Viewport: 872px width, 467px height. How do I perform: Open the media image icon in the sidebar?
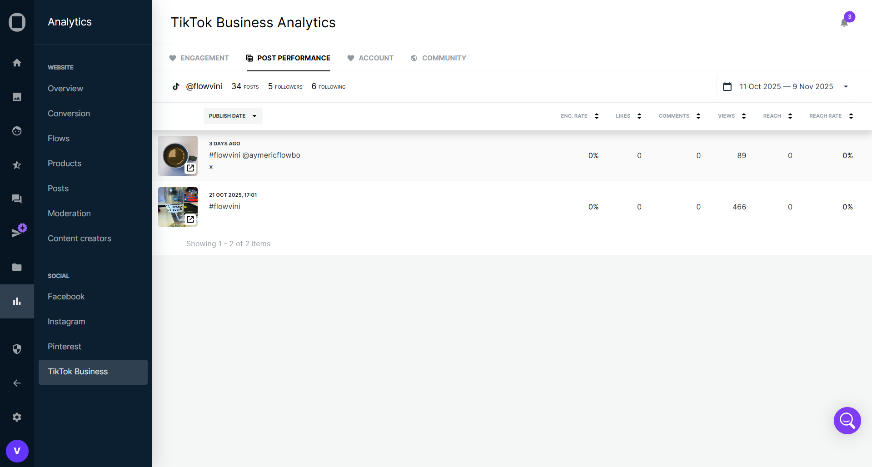click(x=17, y=97)
